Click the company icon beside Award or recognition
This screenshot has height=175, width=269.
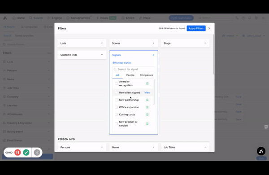[x=147, y=83]
